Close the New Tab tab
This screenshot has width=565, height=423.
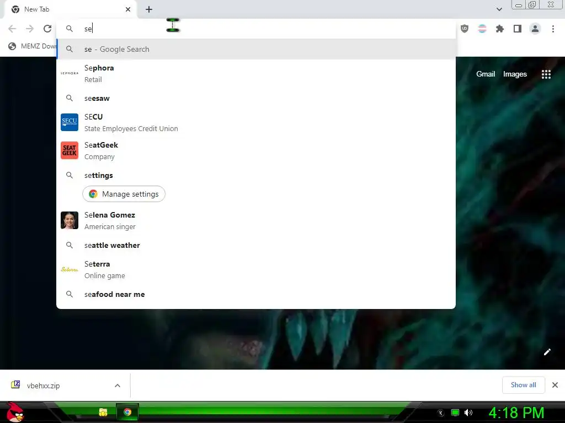coord(128,9)
